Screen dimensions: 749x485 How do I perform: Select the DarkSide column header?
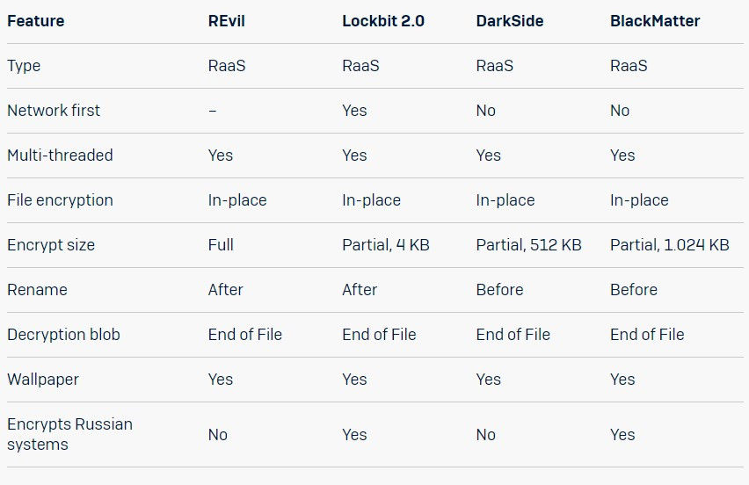tap(510, 21)
